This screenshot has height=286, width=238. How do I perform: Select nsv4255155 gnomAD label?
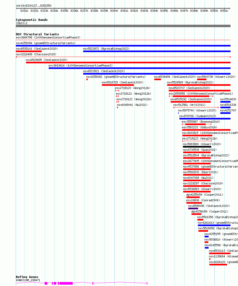pyautogui.click(x=221, y=234)
